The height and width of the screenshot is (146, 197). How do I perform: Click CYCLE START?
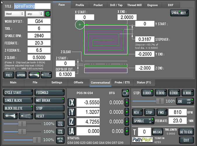tap(18, 93)
